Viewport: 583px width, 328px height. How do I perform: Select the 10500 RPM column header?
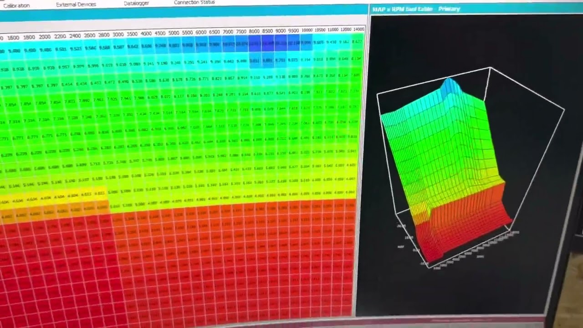click(320, 30)
